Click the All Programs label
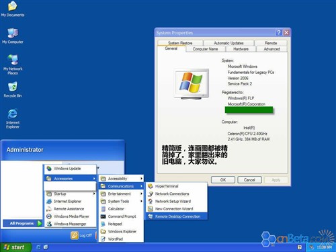The image size is (336, 252). click(x=22, y=223)
